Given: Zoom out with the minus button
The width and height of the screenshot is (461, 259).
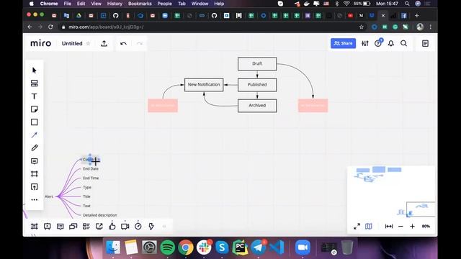Looking at the screenshot, I should click(x=400, y=227).
